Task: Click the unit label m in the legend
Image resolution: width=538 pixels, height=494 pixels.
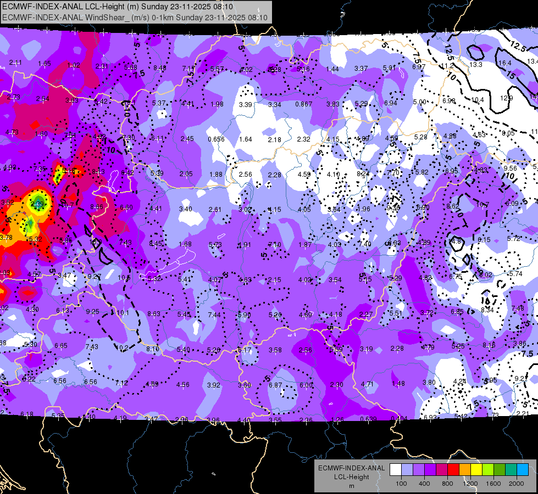Action: (x=351, y=486)
